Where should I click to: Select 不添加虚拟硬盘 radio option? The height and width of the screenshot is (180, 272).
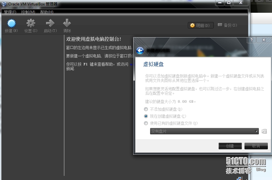click(x=146, y=109)
